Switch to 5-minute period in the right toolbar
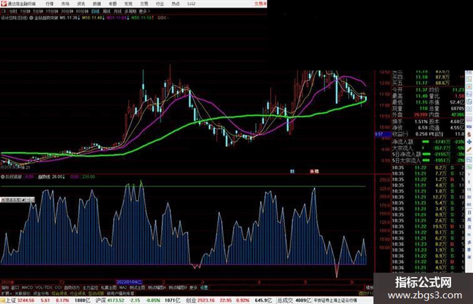Viewport: 473px width, 304px height. [469, 182]
